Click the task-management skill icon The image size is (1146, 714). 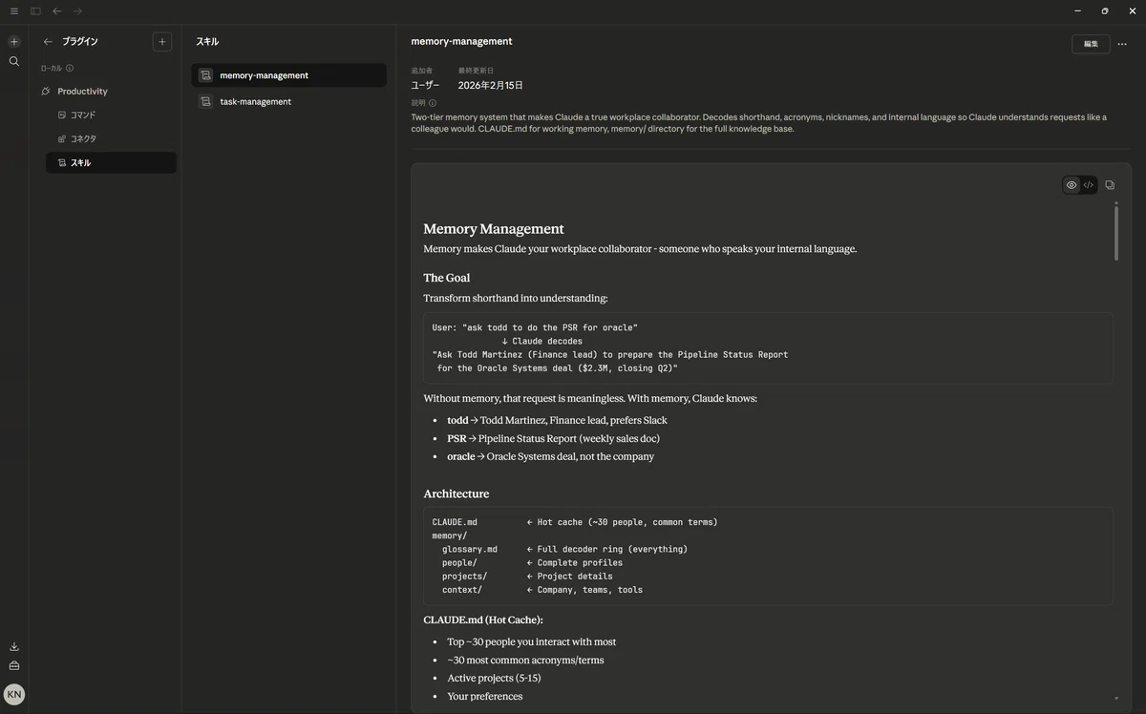point(205,101)
